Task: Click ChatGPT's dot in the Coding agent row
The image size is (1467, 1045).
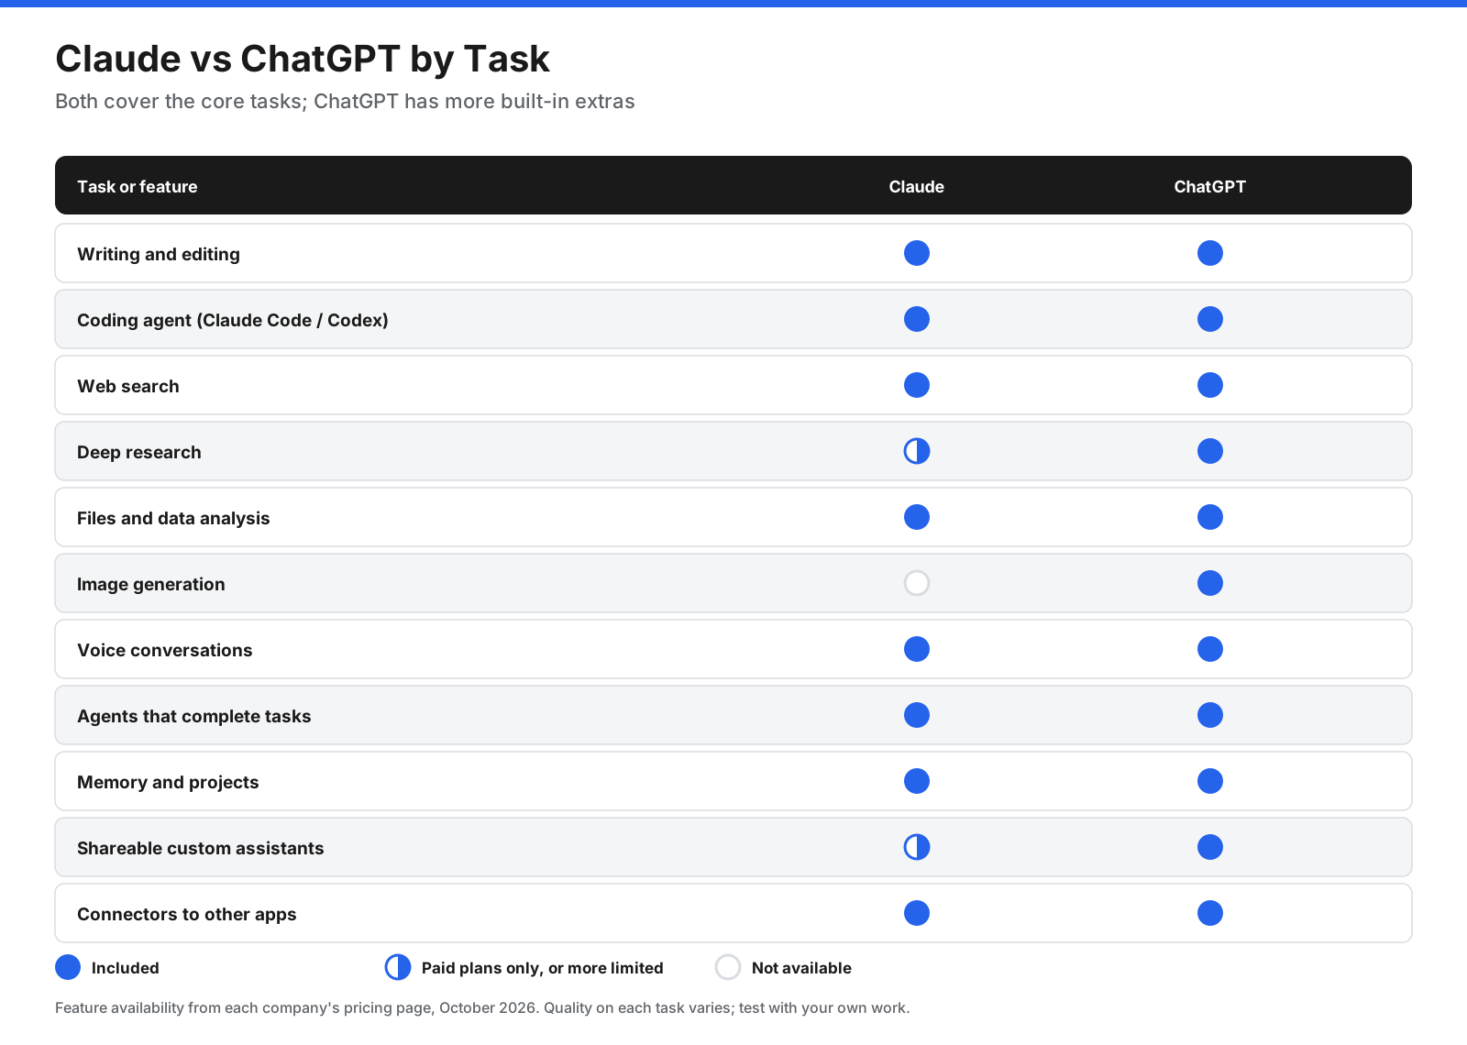Action: pos(1210,319)
